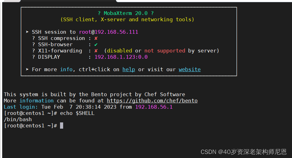Screen dimensions: 292x158
Task: Visit the "website" link in the banner
Action: click(189, 70)
